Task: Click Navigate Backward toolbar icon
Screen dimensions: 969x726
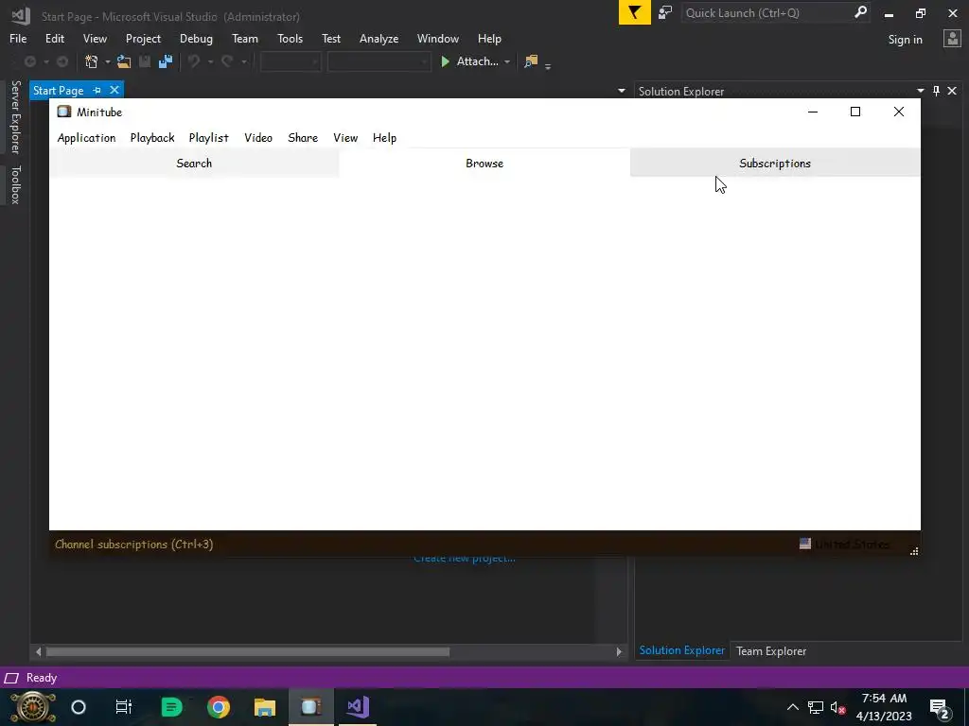Action: click(x=29, y=61)
